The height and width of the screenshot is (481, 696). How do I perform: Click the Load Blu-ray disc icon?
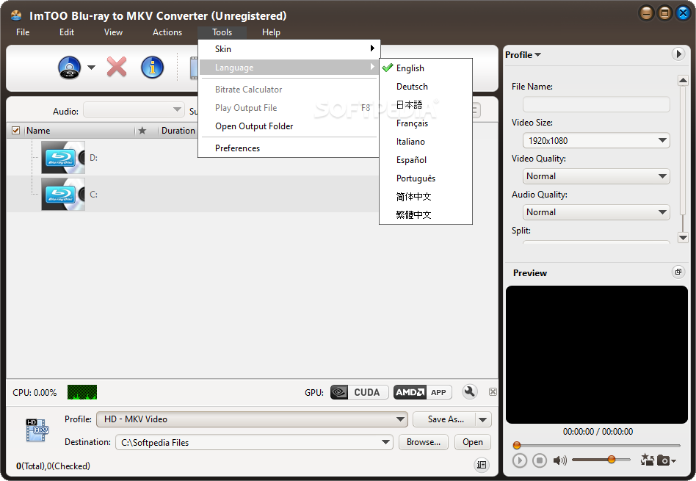click(x=69, y=68)
